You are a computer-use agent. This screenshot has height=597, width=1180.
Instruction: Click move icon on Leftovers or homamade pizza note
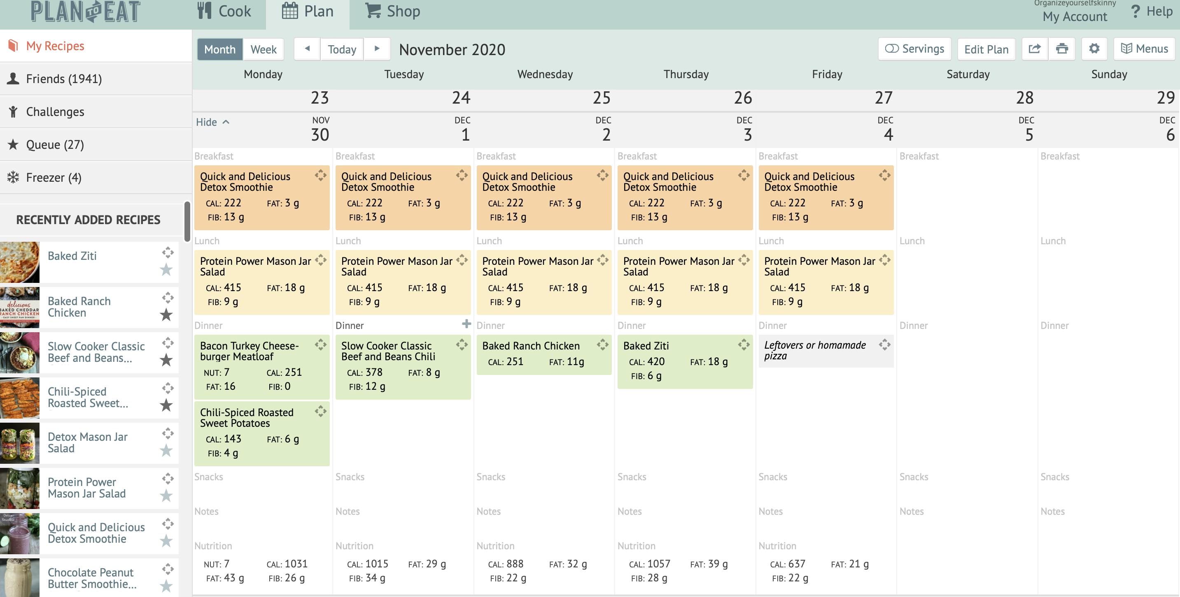tap(884, 345)
